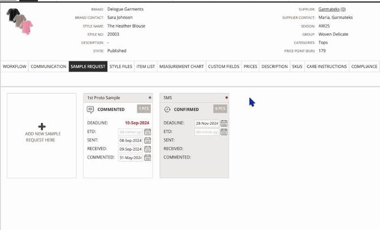Viewport: 380px width, 230px height.
Task: Open the Prices tab
Action: (250, 67)
